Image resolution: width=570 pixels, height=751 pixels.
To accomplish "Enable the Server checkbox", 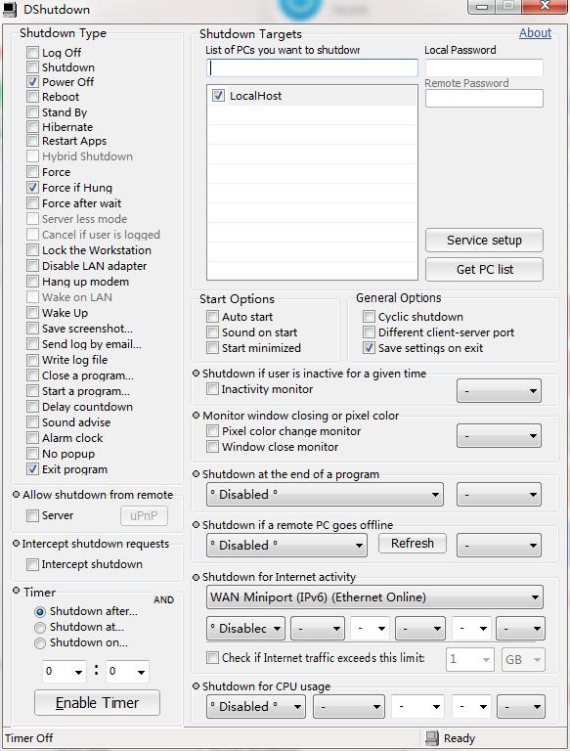I will [x=32, y=516].
